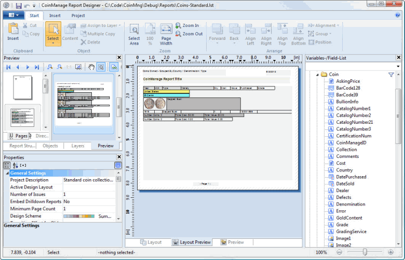Click the hand pan tool in Preview

click(x=91, y=67)
